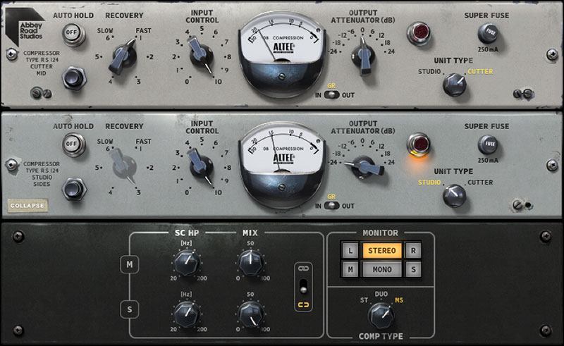Adjust the Input Control knob on the Mid unit
564x346 pixels.
[201, 56]
